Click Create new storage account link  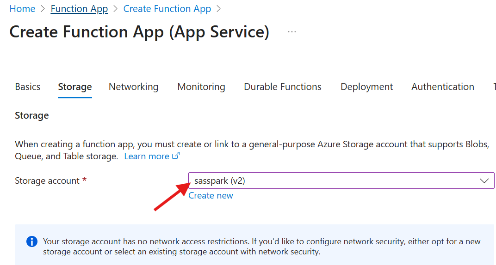(x=211, y=195)
